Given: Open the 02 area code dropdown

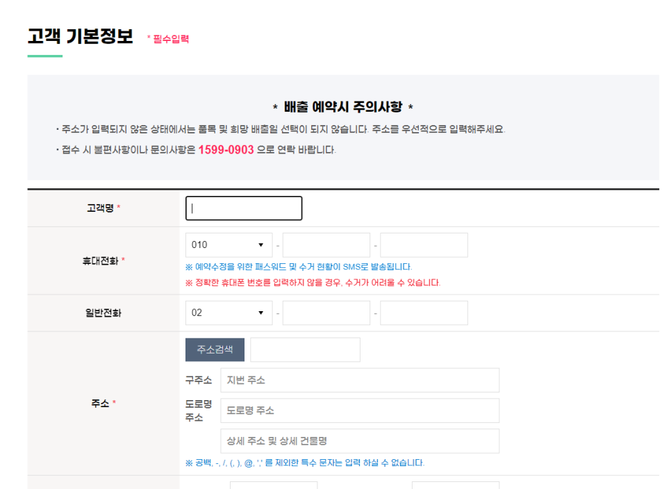Looking at the screenshot, I should point(229,313).
